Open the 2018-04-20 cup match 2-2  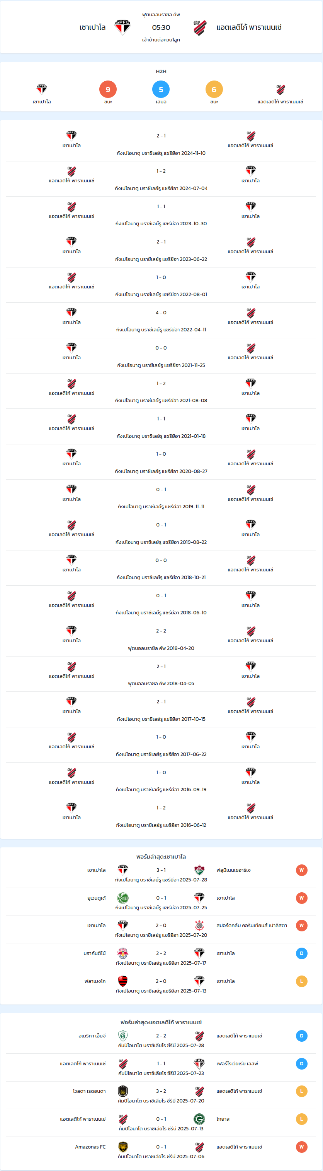(161, 639)
